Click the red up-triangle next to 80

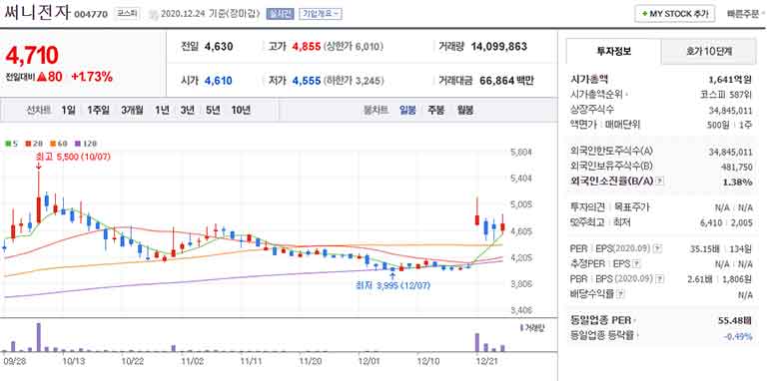pyautogui.click(x=41, y=77)
